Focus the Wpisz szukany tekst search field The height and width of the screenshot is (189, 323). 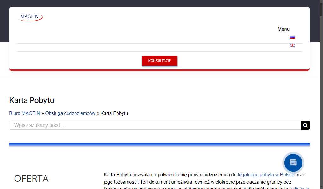pyautogui.click(x=126, y=125)
